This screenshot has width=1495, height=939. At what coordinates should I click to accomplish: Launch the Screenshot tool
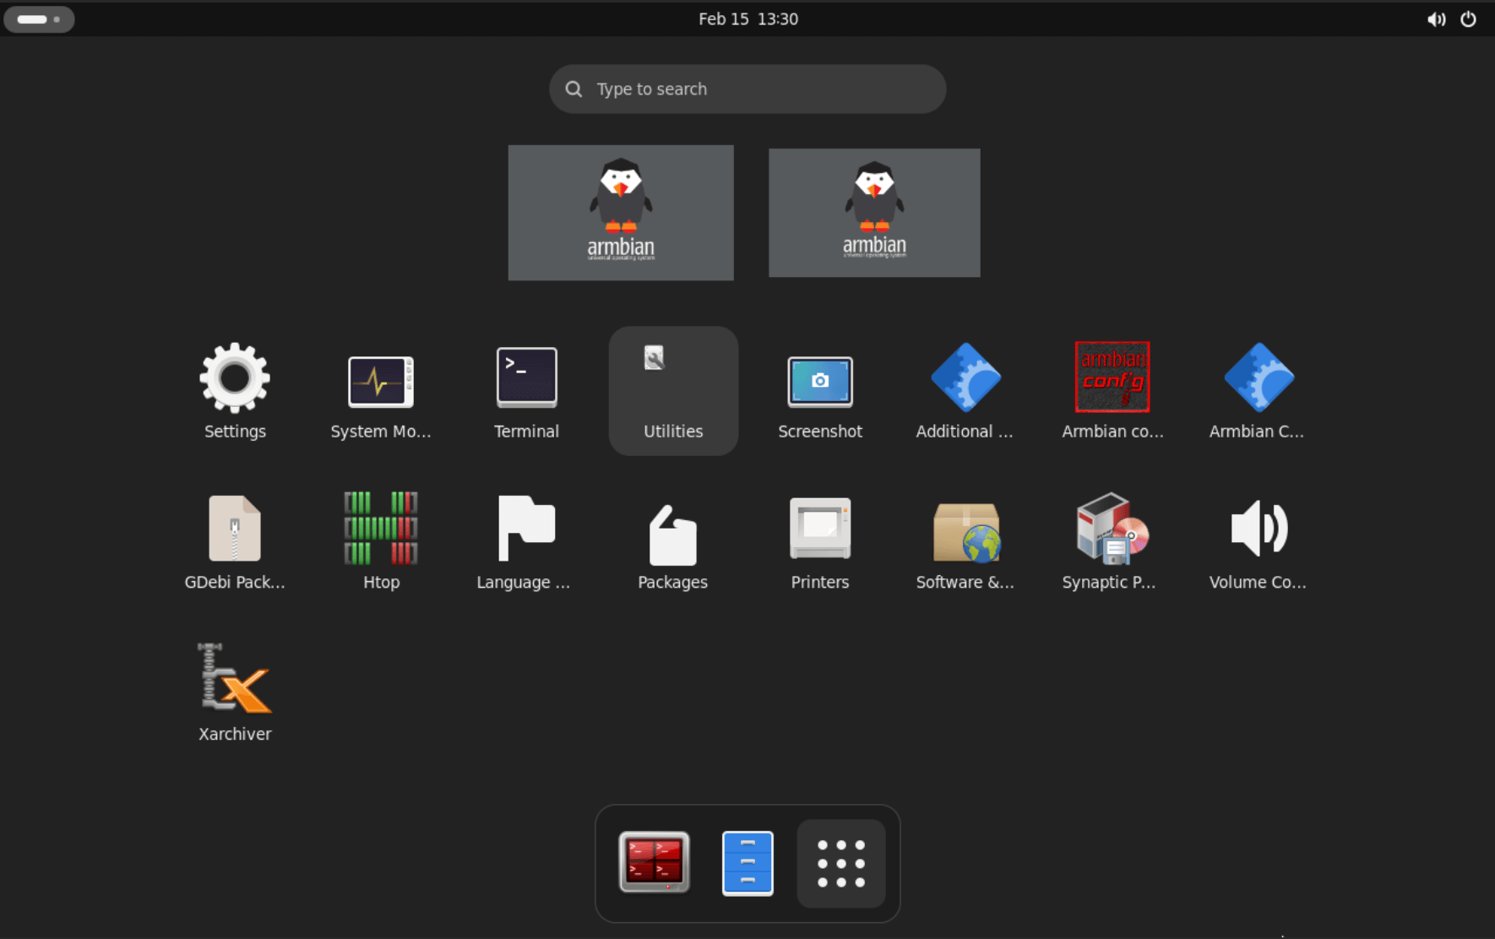(x=820, y=391)
